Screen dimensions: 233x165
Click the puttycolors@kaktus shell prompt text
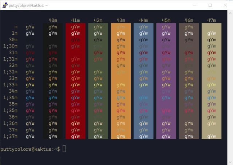[x=30, y=149]
